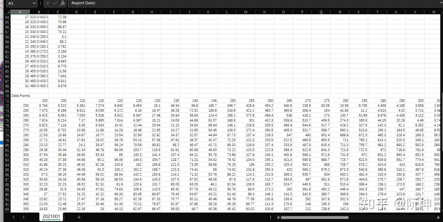Select column K header
This screenshot has width=443, height=222.
coord(208,12)
